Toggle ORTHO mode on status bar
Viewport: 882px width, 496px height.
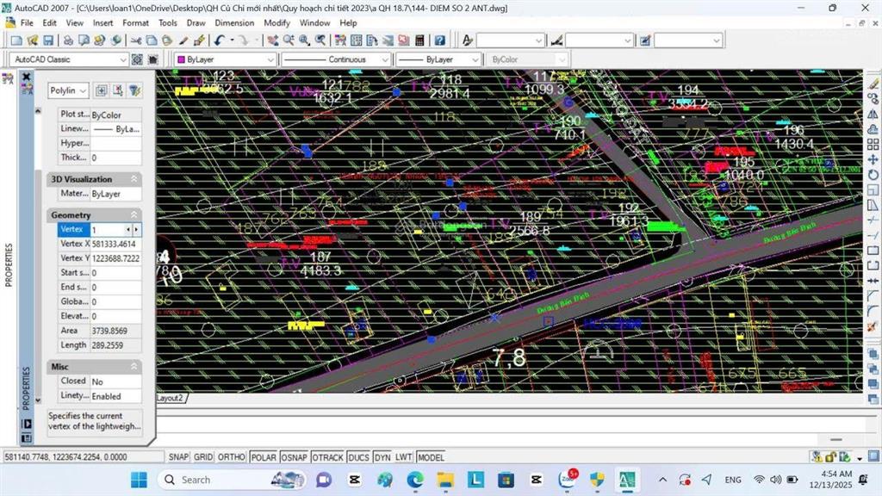(x=231, y=457)
